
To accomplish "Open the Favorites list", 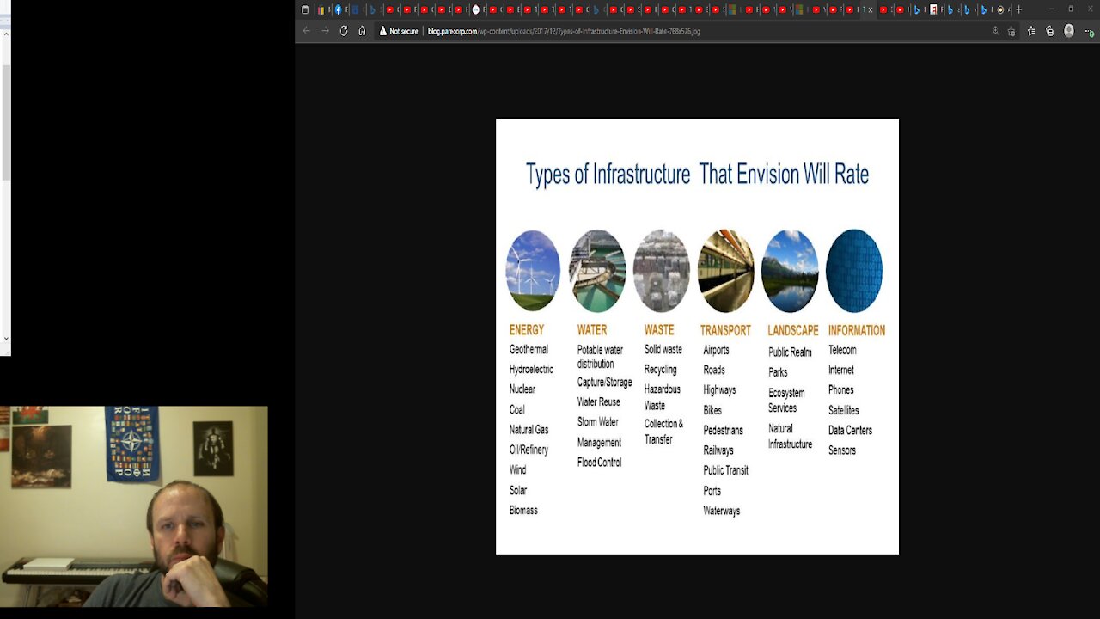I will point(1031,31).
